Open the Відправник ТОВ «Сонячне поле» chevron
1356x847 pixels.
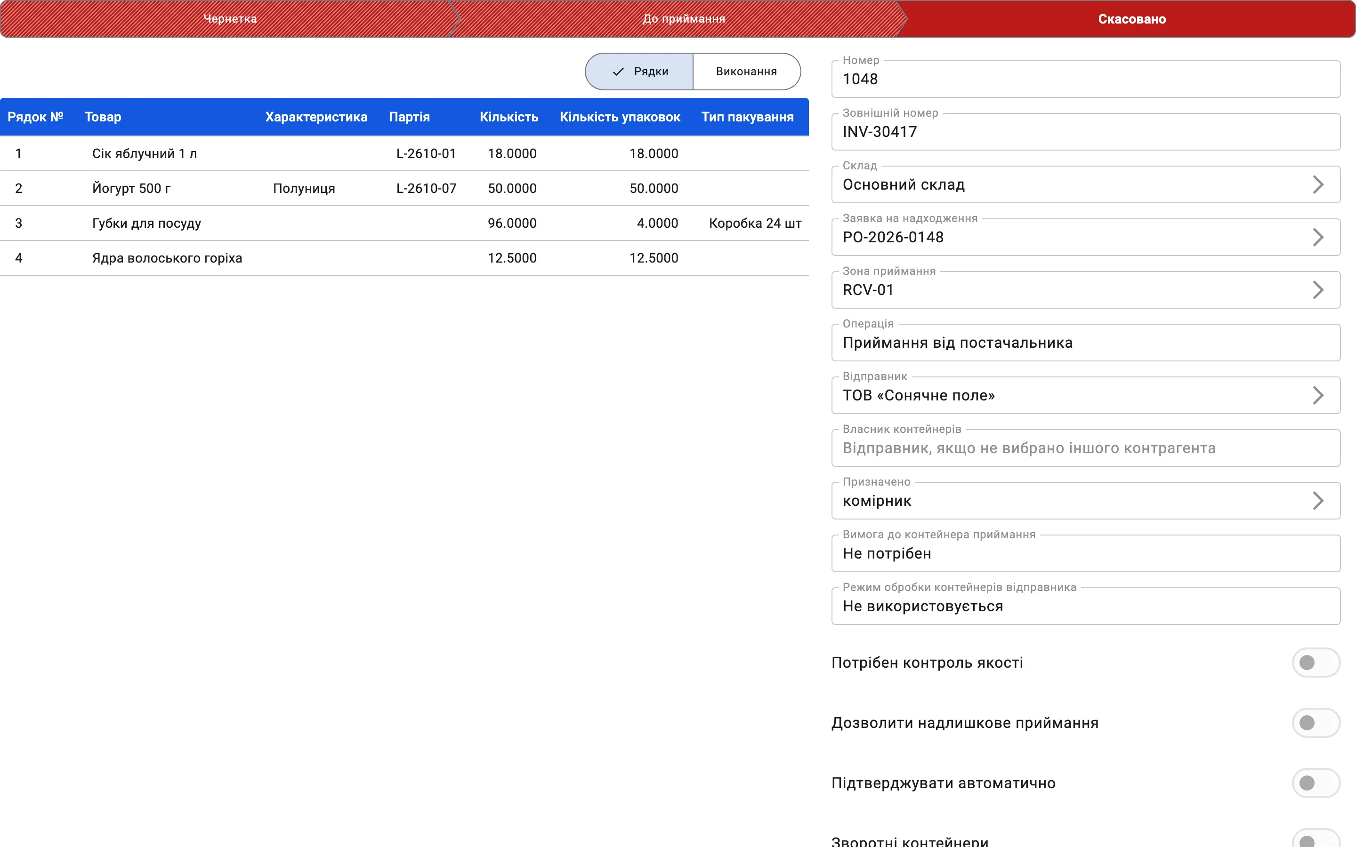pyautogui.click(x=1318, y=395)
